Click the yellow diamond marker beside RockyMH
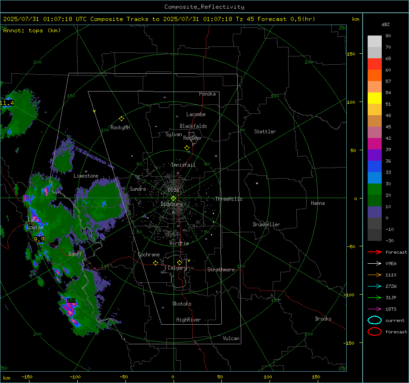This screenshot has width=409, height=383. click(121, 119)
